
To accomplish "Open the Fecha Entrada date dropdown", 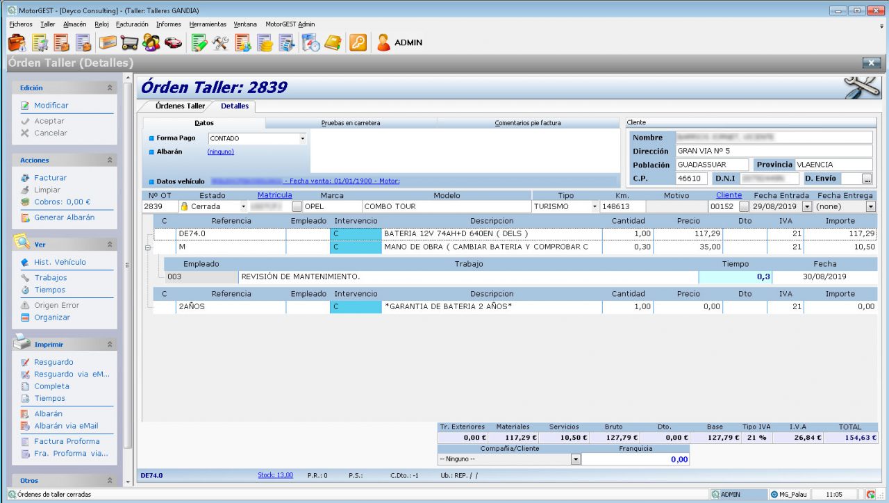I will point(806,206).
